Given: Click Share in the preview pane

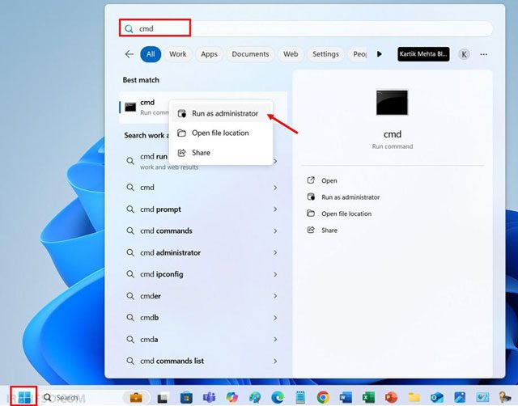Looking at the screenshot, I should tap(322, 230).
